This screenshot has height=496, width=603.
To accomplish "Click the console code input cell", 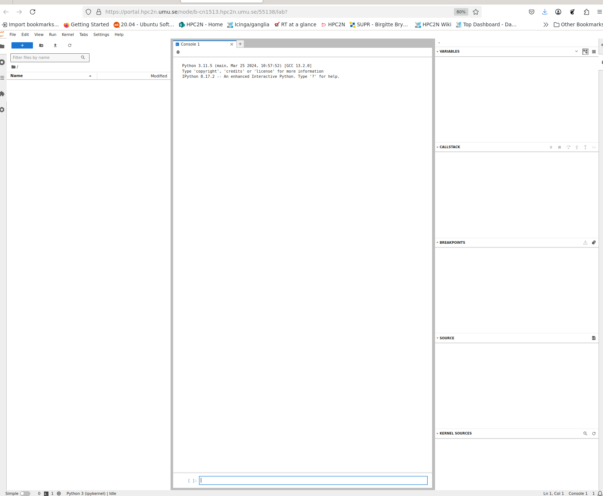I will [x=313, y=480].
